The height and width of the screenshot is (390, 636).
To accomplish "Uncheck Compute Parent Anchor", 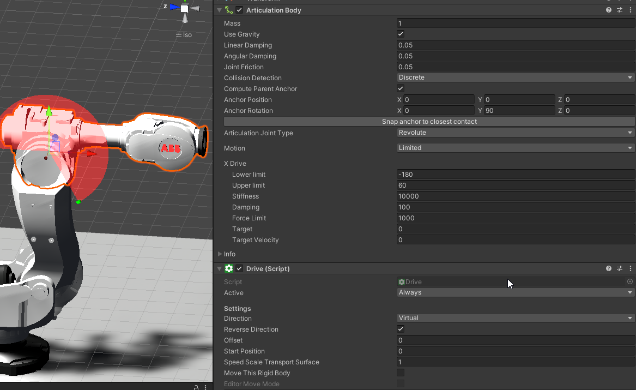I will [x=401, y=89].
